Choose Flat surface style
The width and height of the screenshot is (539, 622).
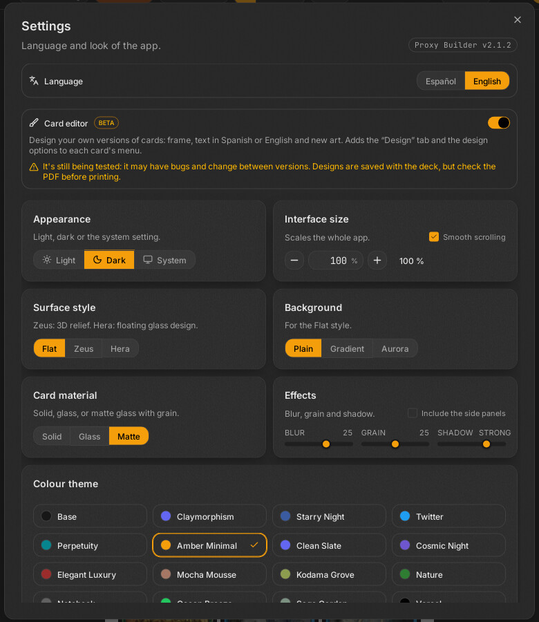point(49,349)
